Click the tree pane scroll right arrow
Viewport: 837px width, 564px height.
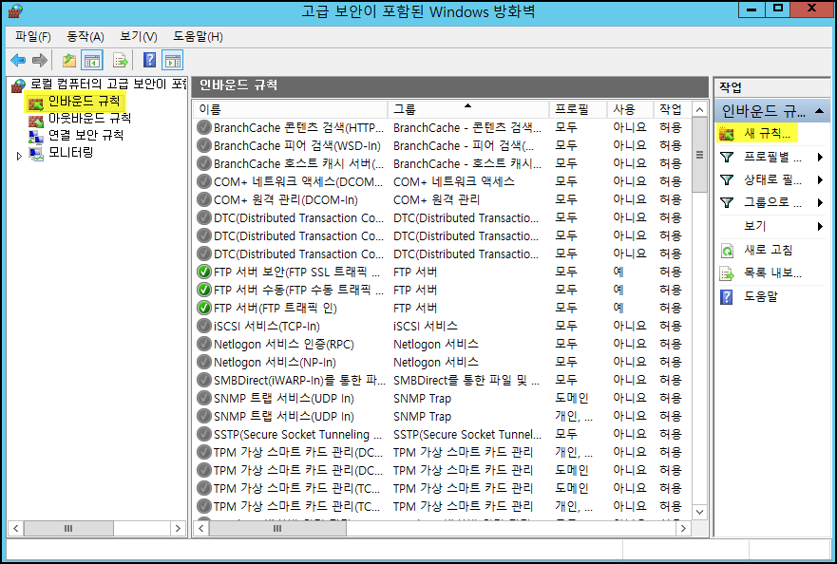pyautogui.click(x=178, y=528)
